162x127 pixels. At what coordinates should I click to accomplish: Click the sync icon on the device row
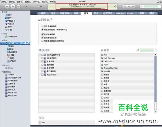[x=25, y=43]
